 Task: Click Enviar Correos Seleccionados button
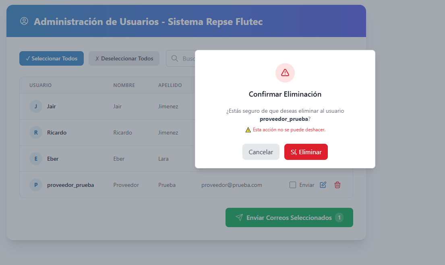289,217
